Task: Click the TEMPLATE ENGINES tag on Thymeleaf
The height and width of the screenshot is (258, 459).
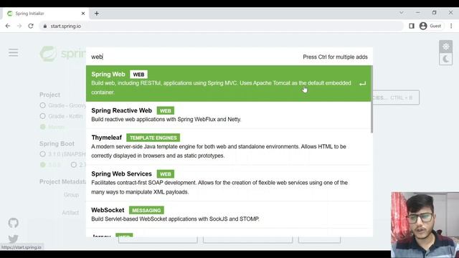Action: pyautogui.click(x=153, y=138)
